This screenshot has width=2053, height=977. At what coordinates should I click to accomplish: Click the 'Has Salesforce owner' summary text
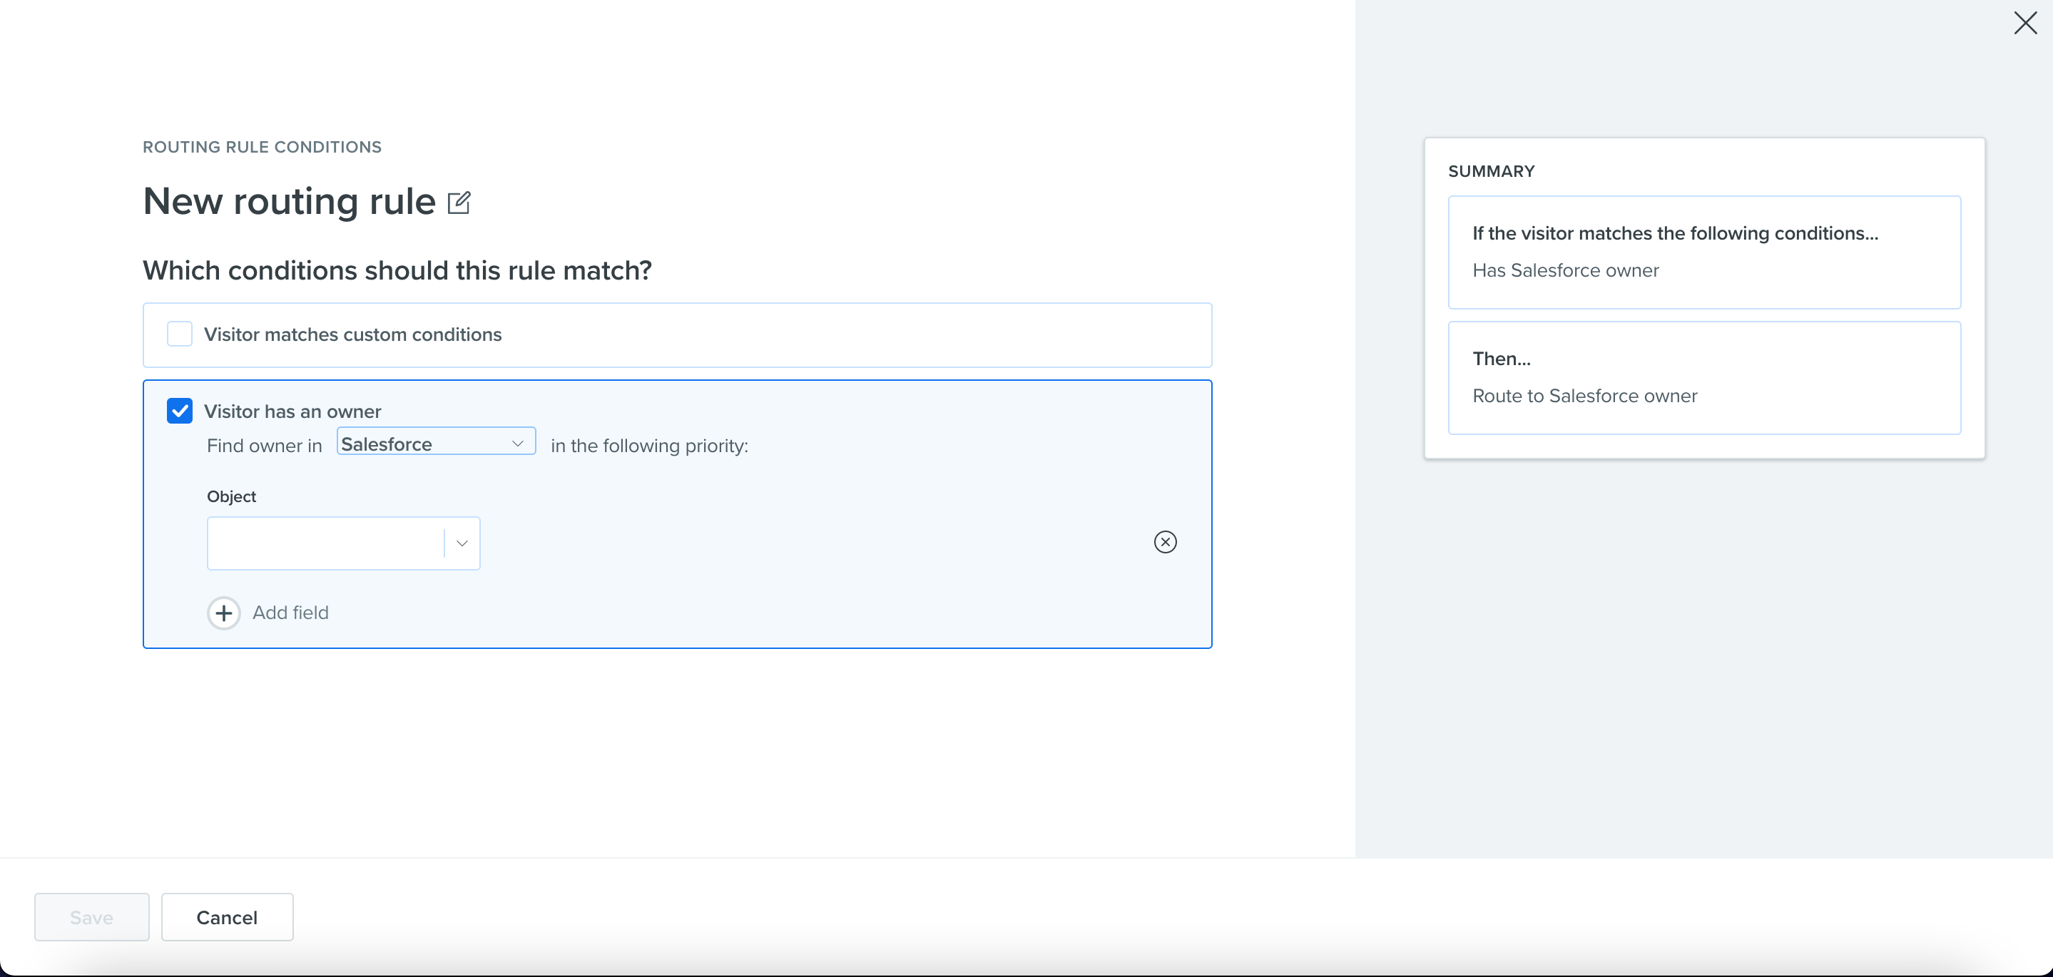[x=1565, y=270]
